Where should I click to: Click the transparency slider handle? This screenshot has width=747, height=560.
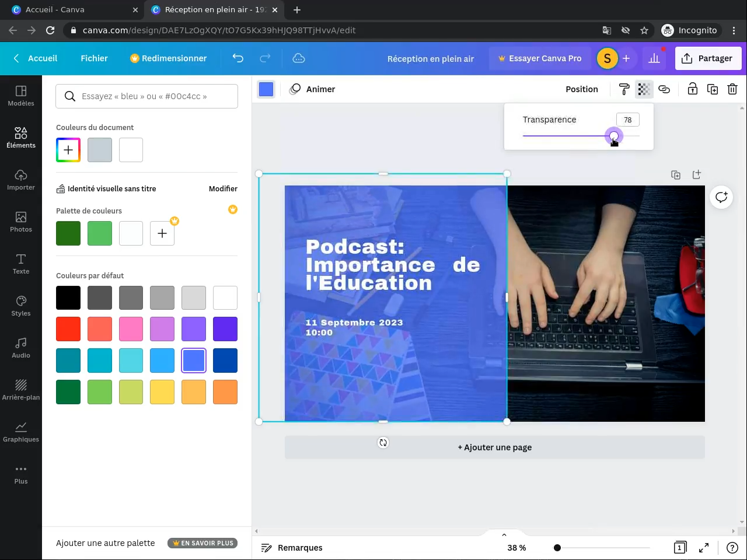[x=614, y=136]
